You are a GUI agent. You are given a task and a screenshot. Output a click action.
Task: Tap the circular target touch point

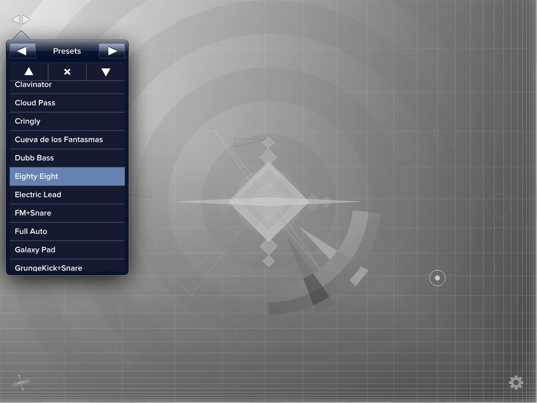click(x=437, y=278)
